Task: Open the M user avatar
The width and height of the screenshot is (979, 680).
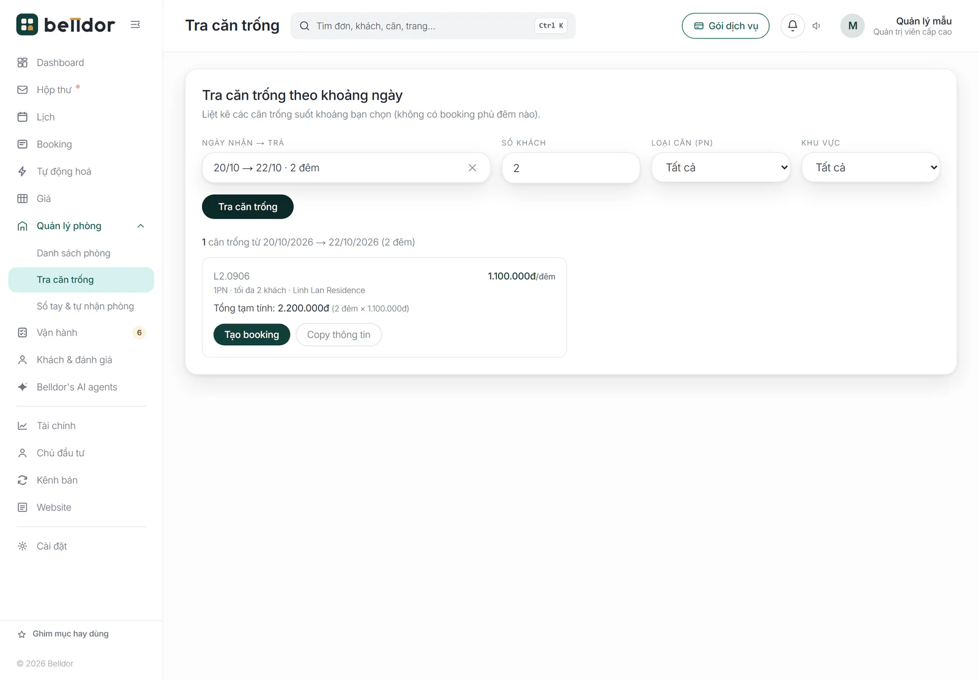Action: click(x=852, y=26)
